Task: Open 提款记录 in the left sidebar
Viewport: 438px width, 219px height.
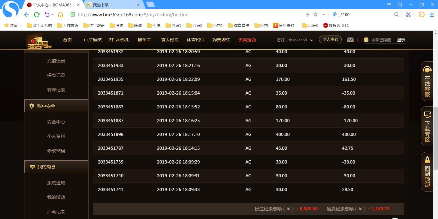Action: pyautogui.click(x=56, y=75)
